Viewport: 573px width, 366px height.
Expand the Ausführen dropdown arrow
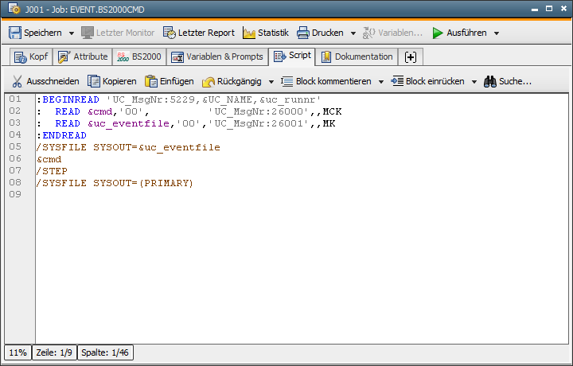click(x=497, y=33)
